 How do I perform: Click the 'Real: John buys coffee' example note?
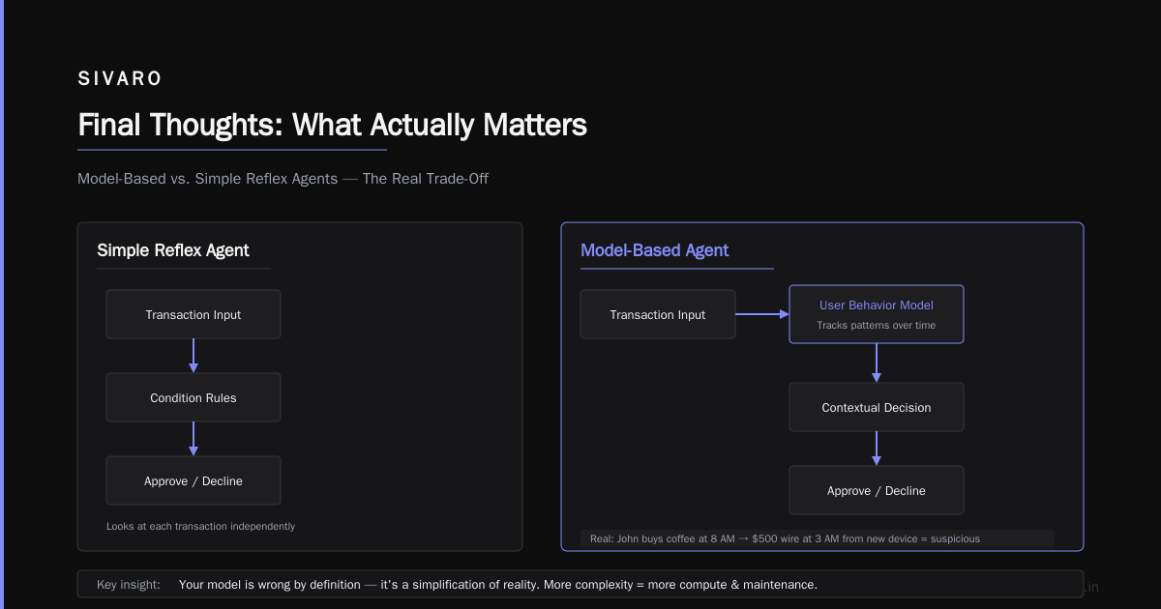coord(818,538)
